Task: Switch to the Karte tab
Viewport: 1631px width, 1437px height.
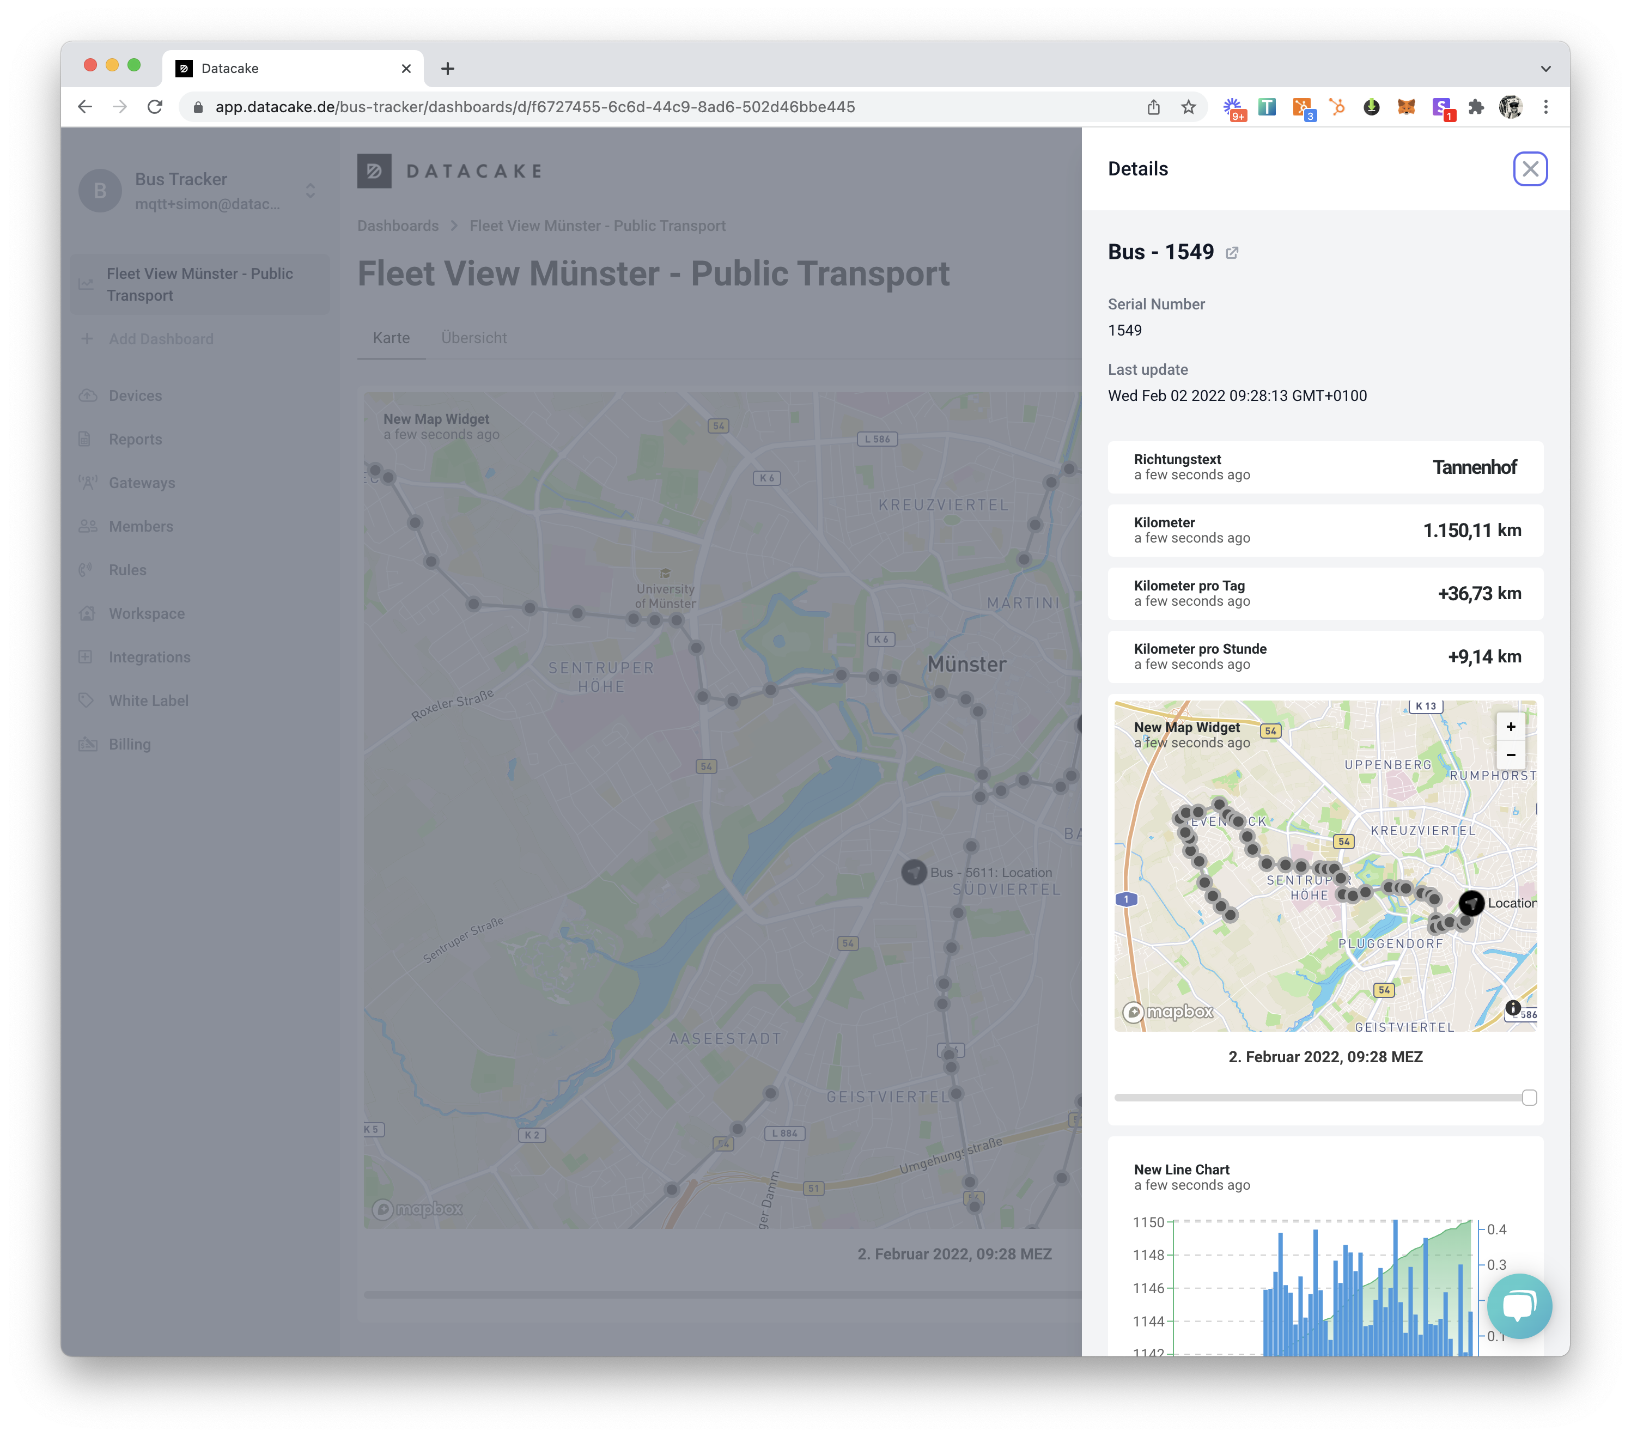Action: (x=391, y=338)
